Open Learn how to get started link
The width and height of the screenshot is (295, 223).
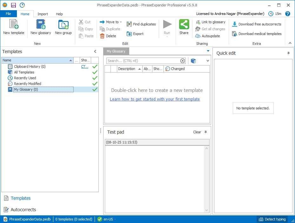[x=155, y=99]
